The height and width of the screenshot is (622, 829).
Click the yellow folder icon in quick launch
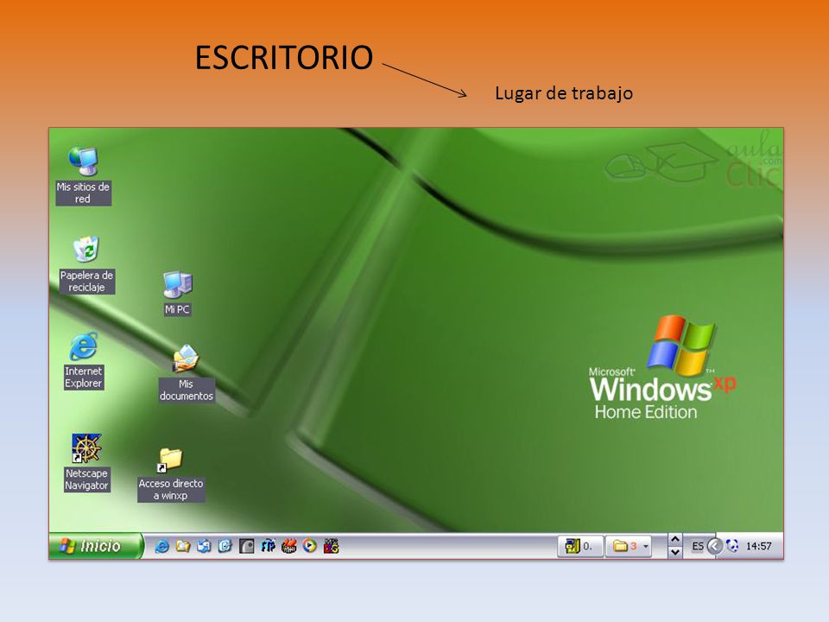pyautogui.click(x=183, y=546)
